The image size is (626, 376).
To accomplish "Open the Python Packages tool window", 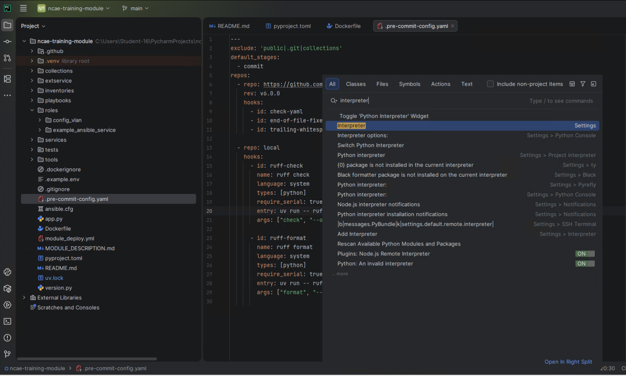I will click(7, 289).
